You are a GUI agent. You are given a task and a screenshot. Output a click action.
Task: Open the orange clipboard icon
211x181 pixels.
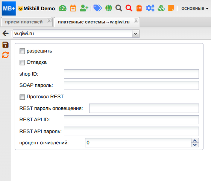139,8
